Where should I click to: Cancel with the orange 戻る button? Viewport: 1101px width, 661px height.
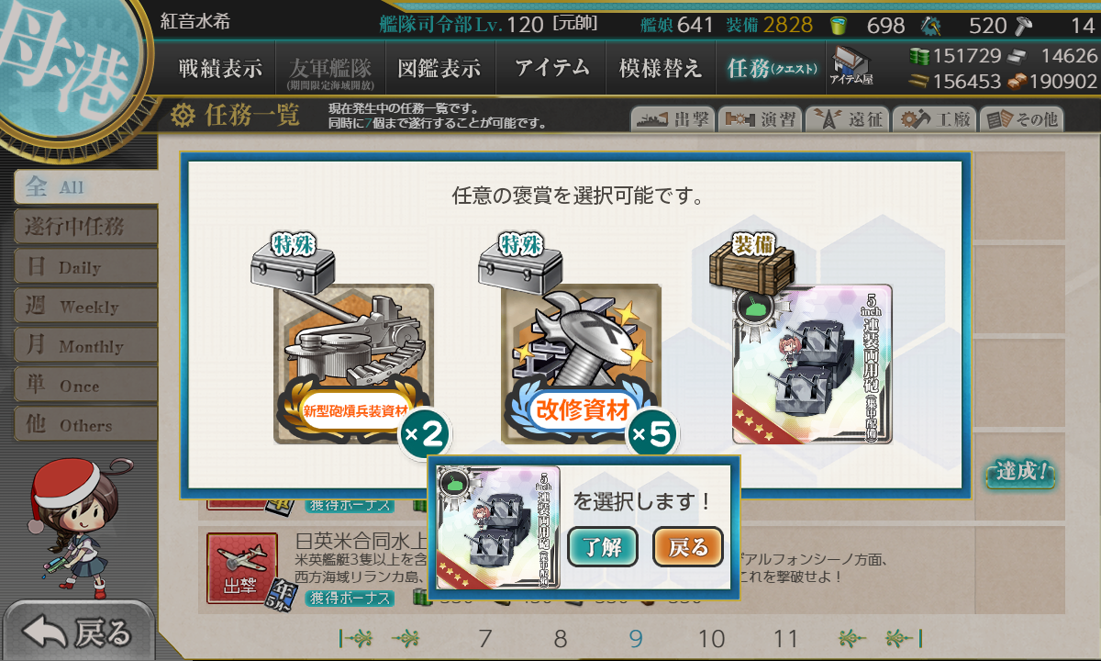(x=688, y=548)
